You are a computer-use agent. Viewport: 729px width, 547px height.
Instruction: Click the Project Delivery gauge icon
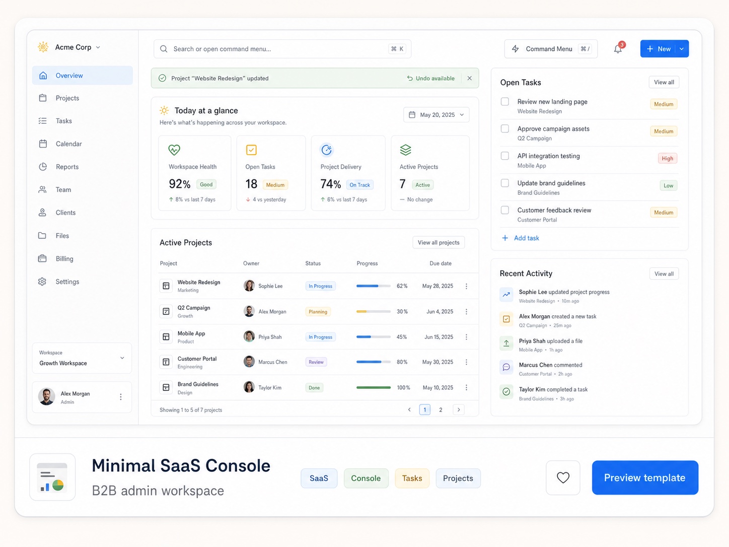pyautogui.click(x=327, y=150)
